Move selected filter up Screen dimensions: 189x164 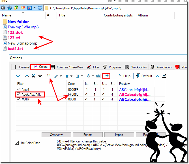[x=27, y=76]
